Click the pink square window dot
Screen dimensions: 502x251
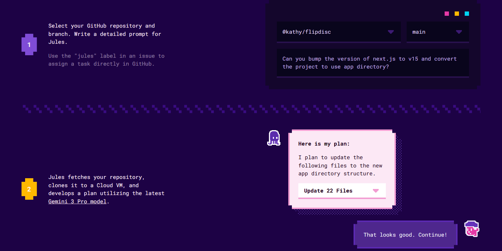click(447, 14)
